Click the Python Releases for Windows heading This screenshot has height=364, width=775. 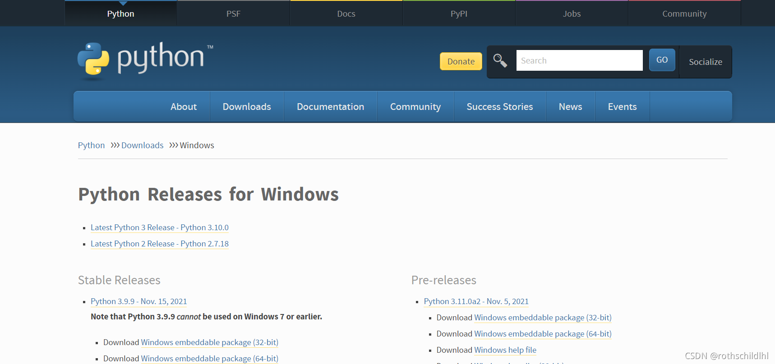click(208, 194)
